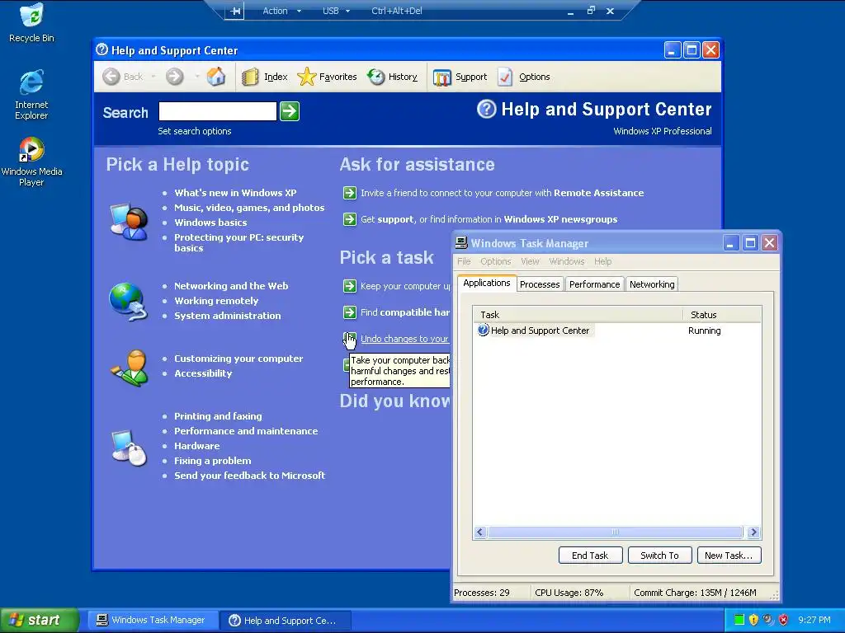Click question mark logo in Help header

[487, 109]
